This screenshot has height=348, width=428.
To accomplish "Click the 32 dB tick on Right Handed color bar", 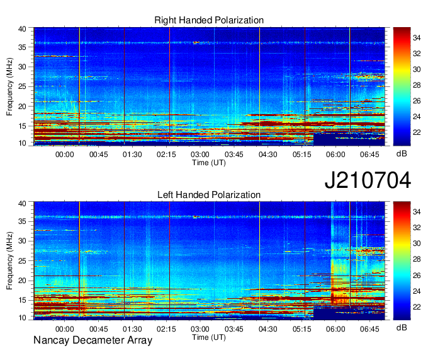I will (x=417, y=54).
